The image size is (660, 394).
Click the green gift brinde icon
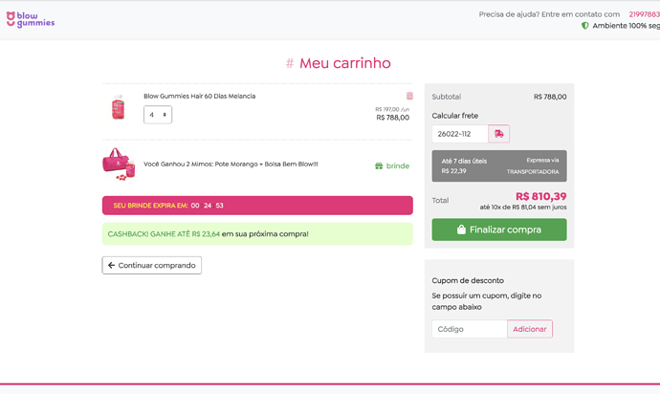[x=379, y=165]
